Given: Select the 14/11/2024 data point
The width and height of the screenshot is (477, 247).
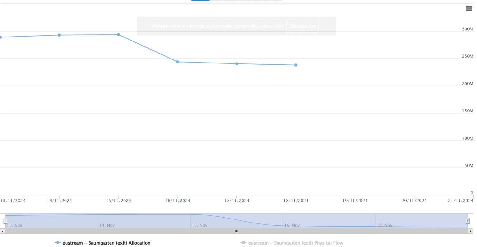Looking at the screenshot, I should [59, 35].
